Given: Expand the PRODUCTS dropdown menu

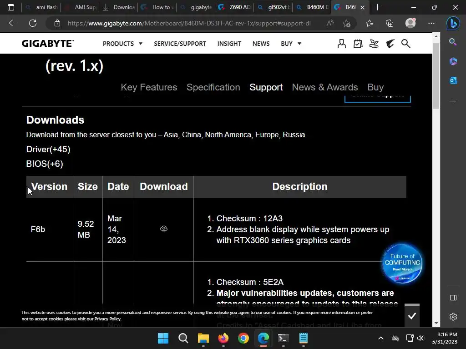Looking at the screenshot, I should coord(122,44).
